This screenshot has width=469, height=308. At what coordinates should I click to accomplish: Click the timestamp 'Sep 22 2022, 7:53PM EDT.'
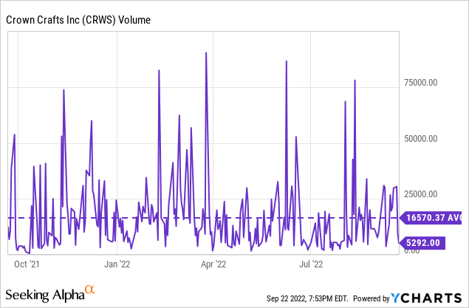pos(307,298)
